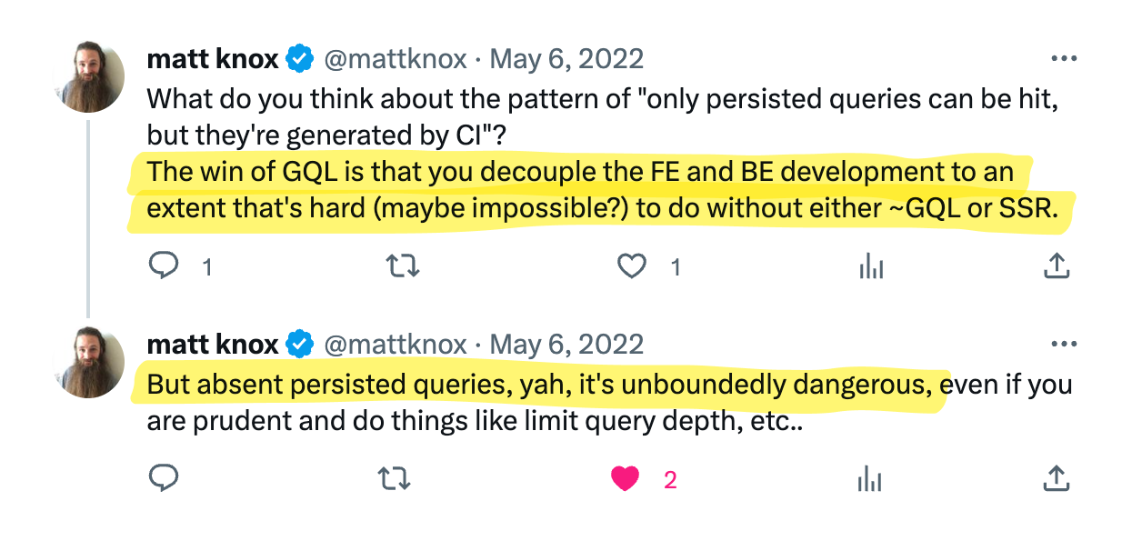Viewport: 1132px width, 541px height.
Task: Share the first tweet
Action: coord(1055,266)
